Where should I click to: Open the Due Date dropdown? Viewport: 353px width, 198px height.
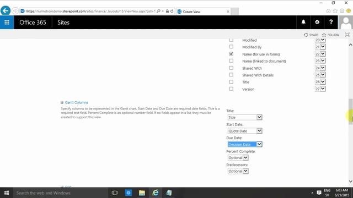pos(245,144)
